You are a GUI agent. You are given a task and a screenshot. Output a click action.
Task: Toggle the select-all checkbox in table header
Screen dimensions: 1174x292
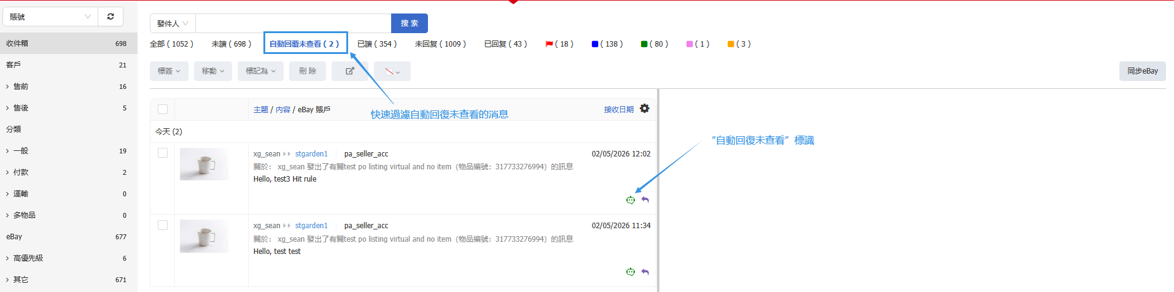coord(163,109)
